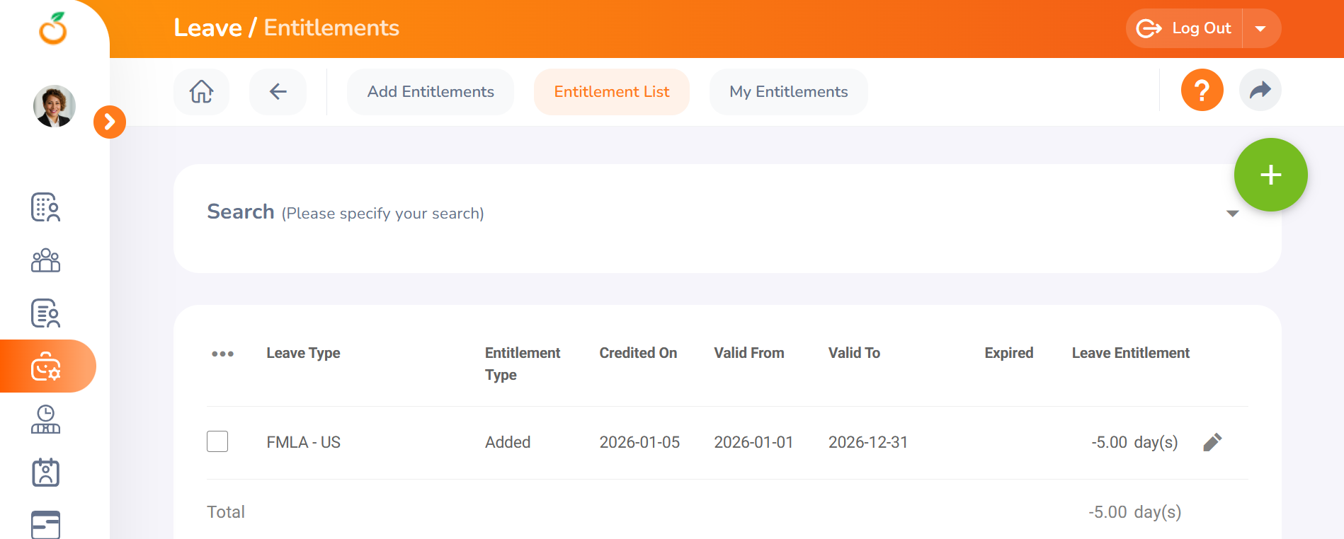Click the OrangeHRM logo

pos(53,29)
